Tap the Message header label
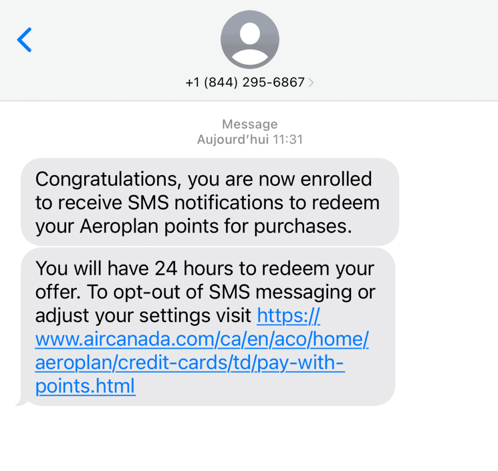Screen dimensions: 498x471 249,124
